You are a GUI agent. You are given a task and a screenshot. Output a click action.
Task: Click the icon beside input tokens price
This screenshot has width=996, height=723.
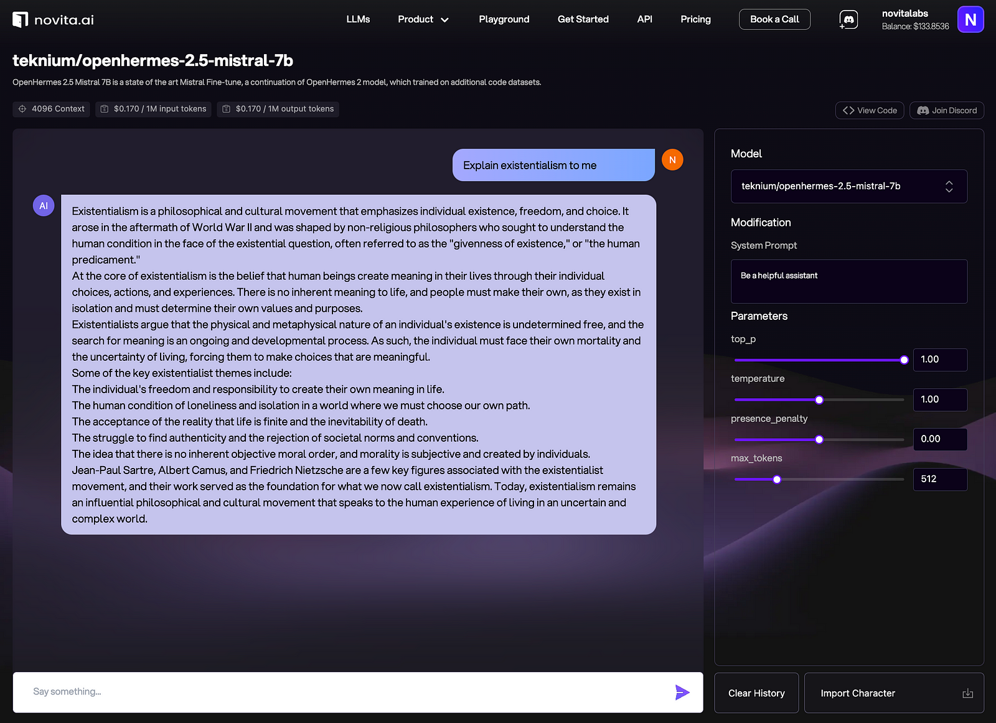105,109
